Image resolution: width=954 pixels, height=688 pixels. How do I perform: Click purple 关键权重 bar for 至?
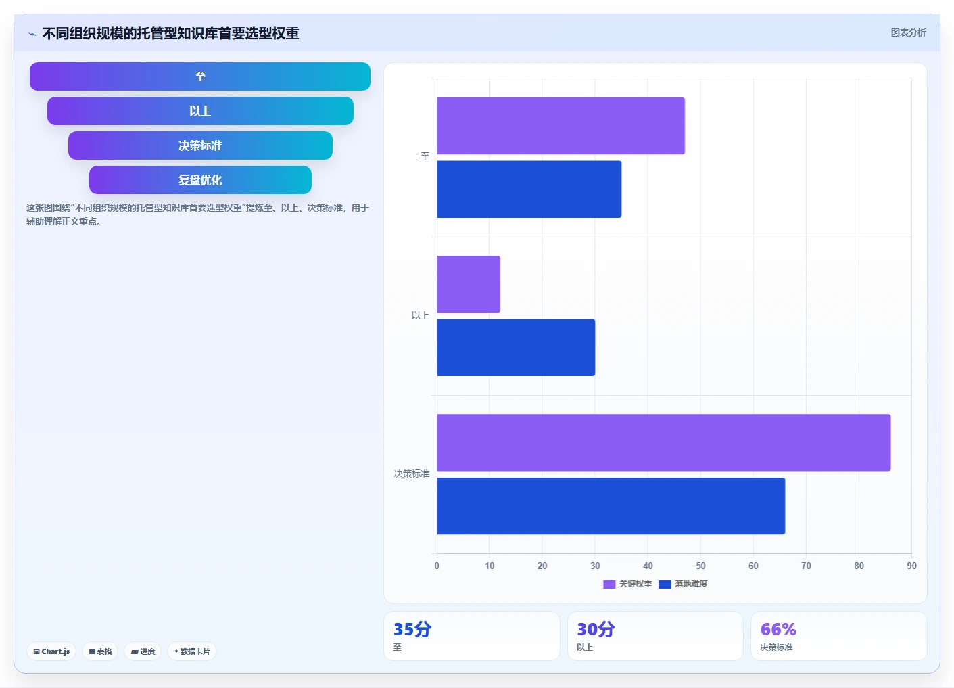coord(561,126)
